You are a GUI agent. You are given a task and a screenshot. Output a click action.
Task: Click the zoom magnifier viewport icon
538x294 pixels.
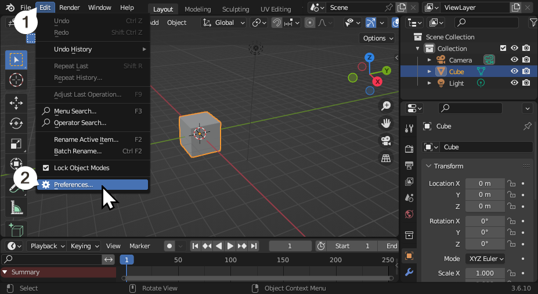point(385,106)
